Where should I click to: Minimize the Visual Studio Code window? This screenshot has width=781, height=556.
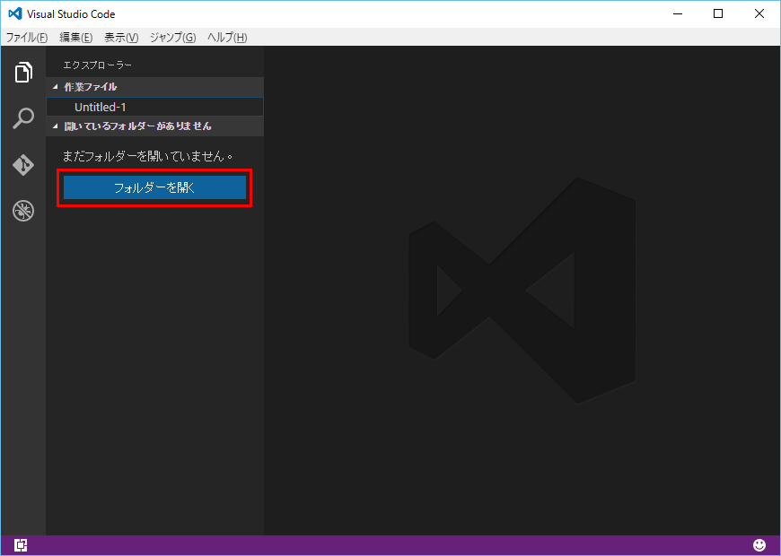pos(677,14)
